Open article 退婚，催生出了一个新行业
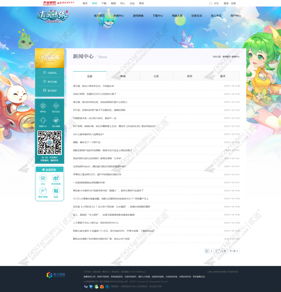 [87, 142]
